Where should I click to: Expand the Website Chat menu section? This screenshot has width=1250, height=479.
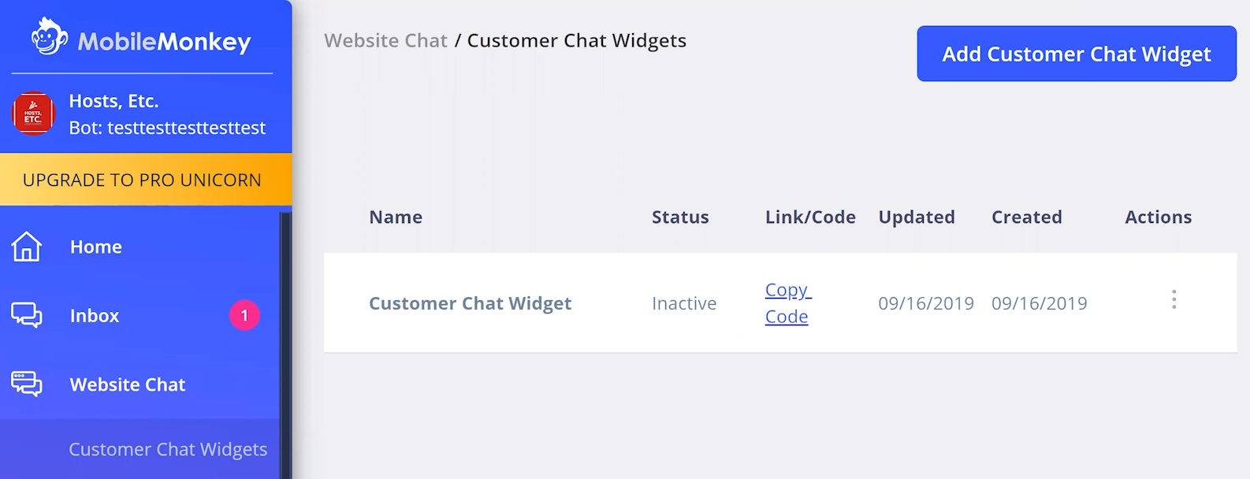(128, 384)
